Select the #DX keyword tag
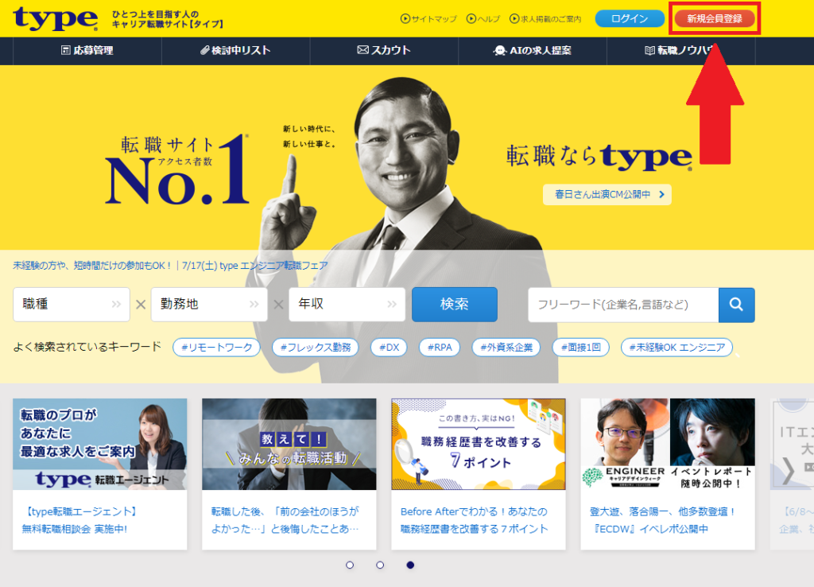The image size is (814, 587). pos(389,347)
